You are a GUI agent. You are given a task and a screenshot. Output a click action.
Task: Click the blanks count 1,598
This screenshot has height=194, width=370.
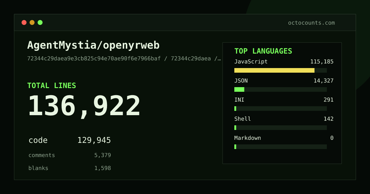[x=102, y=168]
